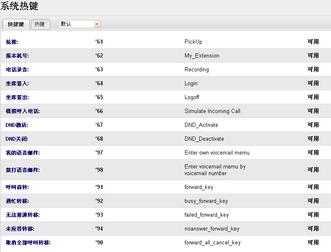The width and height of the screenshot is (331, 252).
Task: Click the *98 hotkey code
Action: point(99,170)
